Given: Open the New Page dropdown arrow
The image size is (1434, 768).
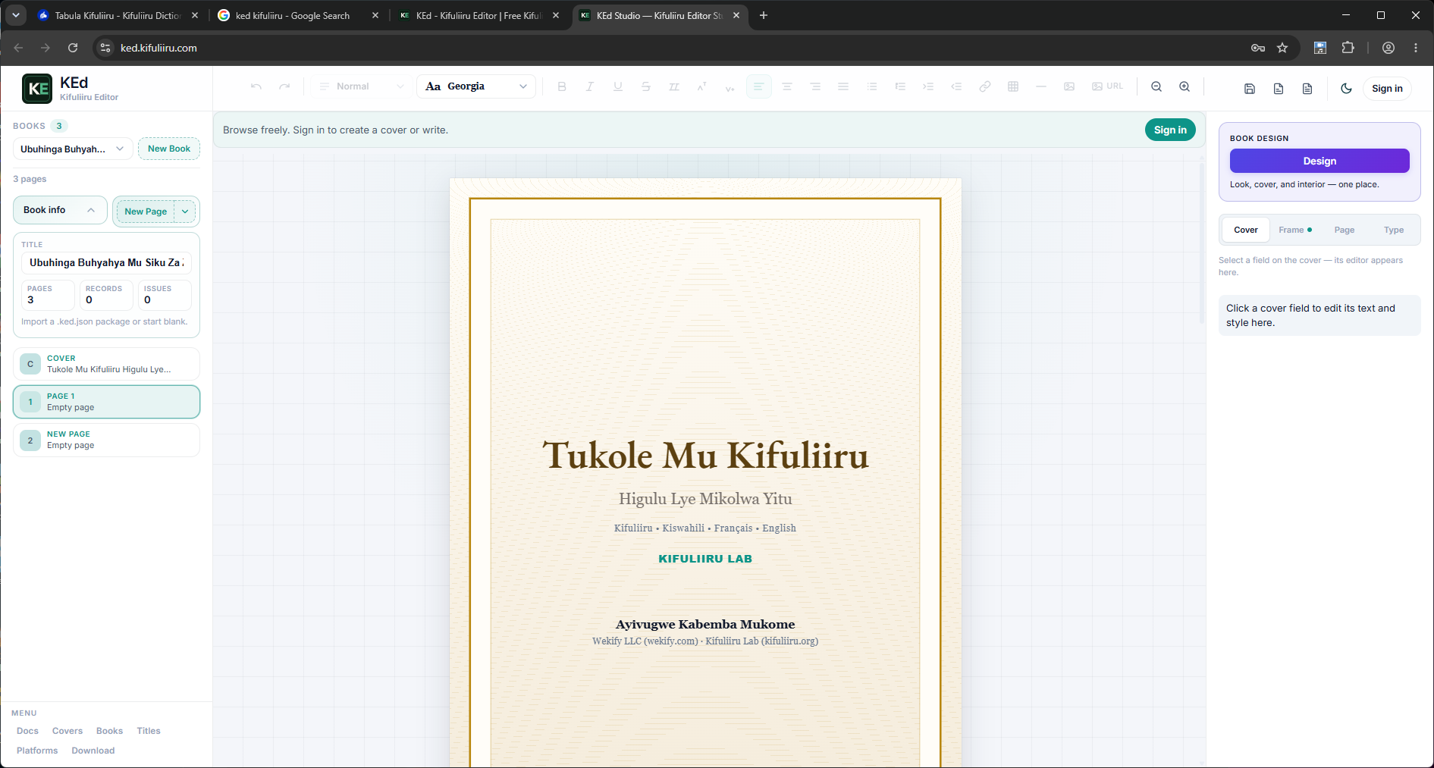Looking at the screenshot, I should point(185,212).
